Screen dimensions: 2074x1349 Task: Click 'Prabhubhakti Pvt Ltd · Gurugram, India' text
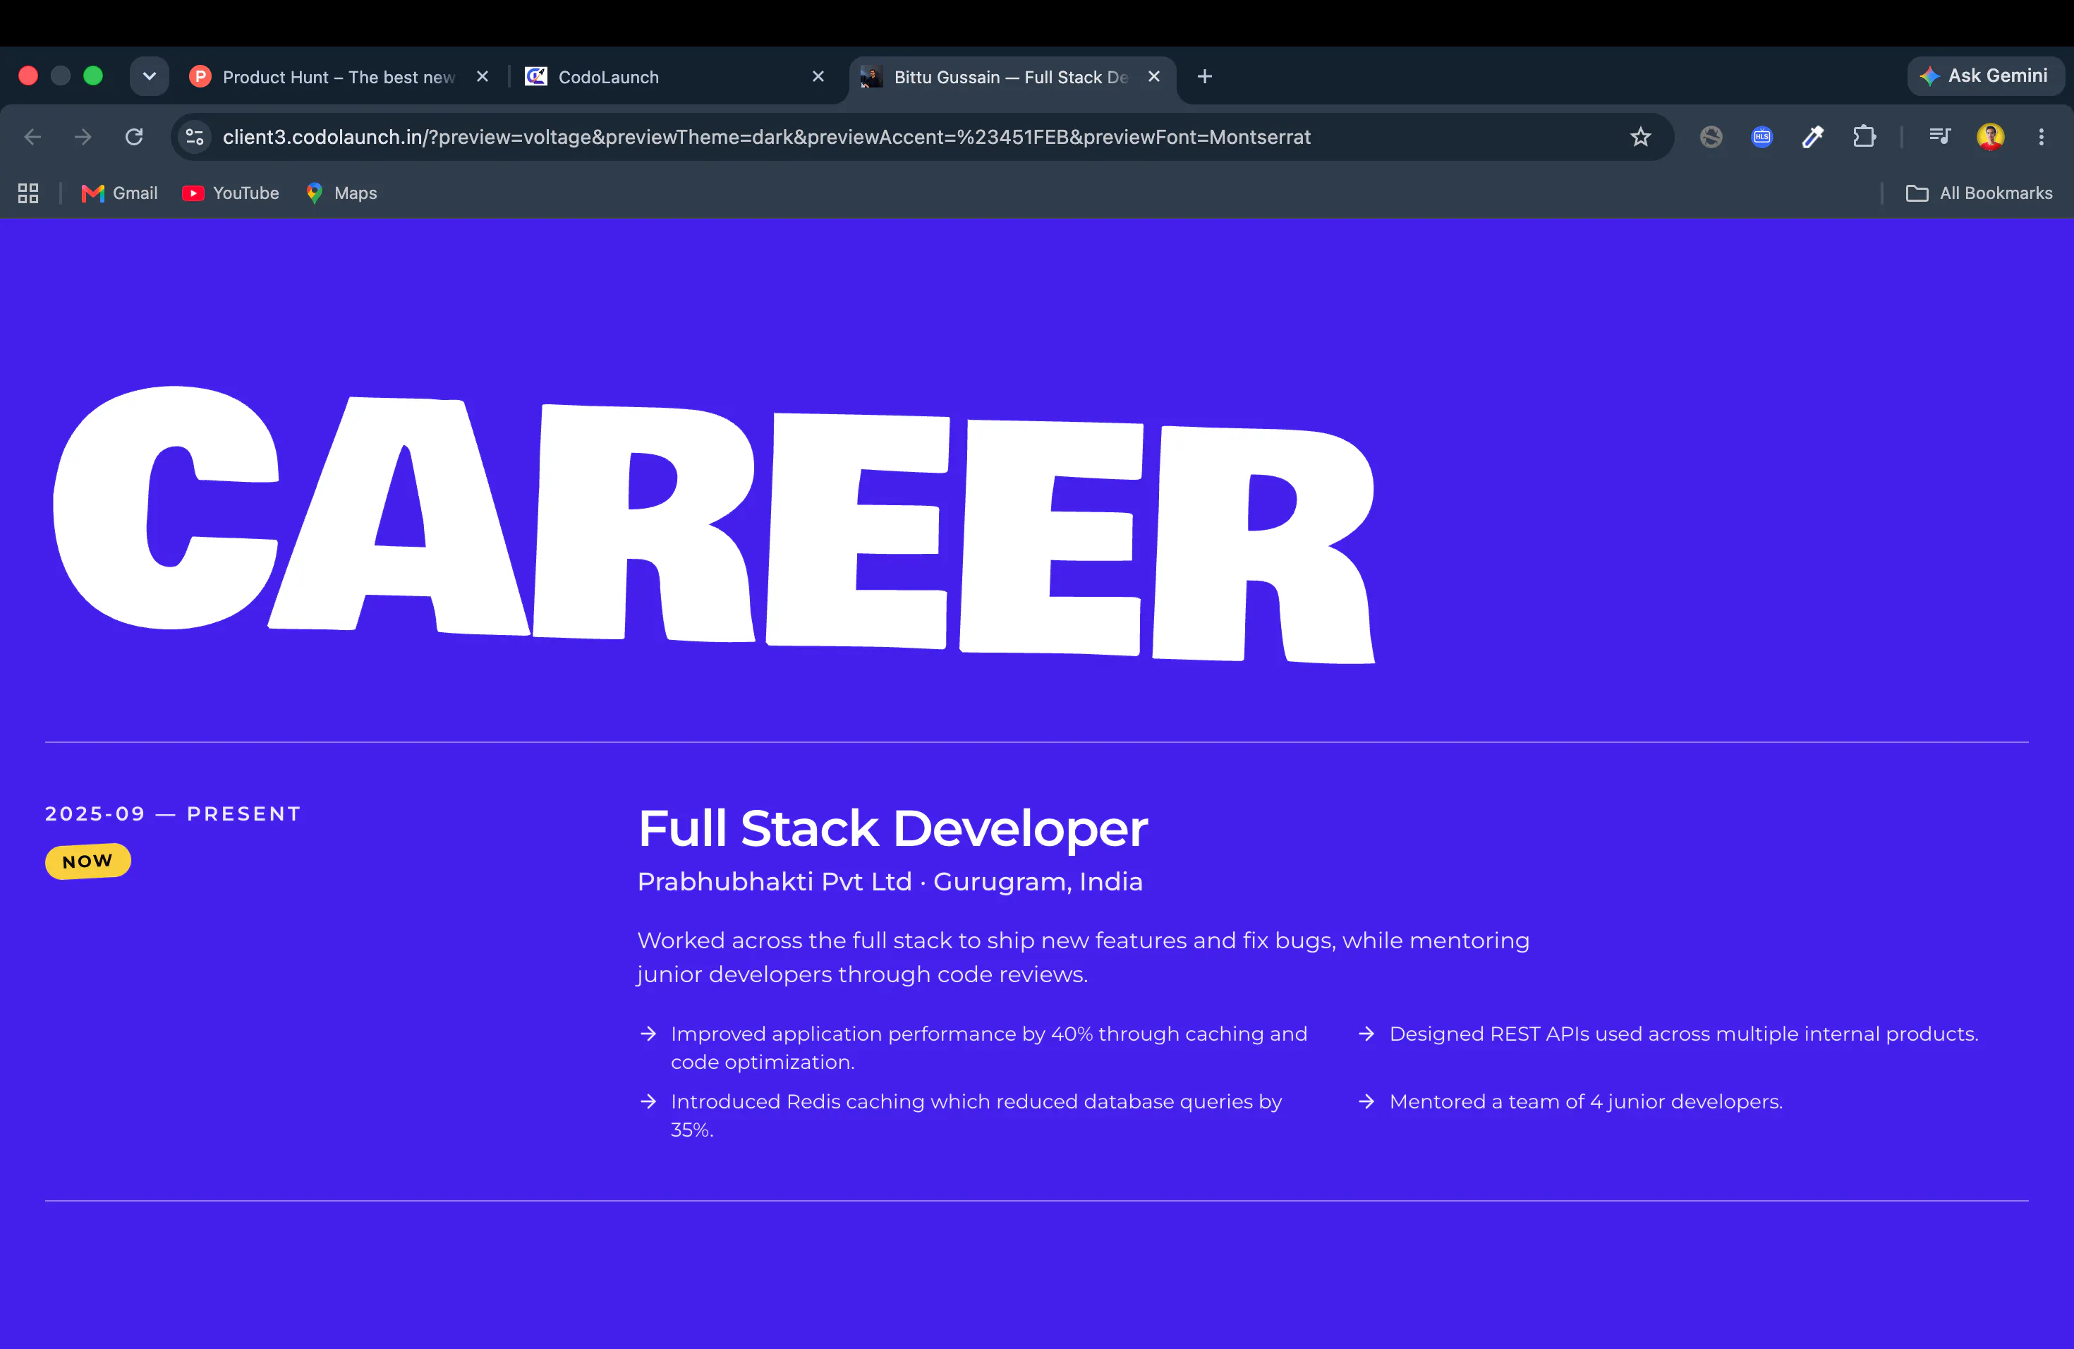pyautogui.click(x=890, y=882)
